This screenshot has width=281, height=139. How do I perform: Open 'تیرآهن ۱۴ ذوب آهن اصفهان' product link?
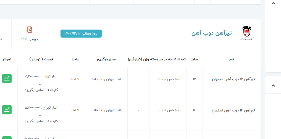(233, 110)
